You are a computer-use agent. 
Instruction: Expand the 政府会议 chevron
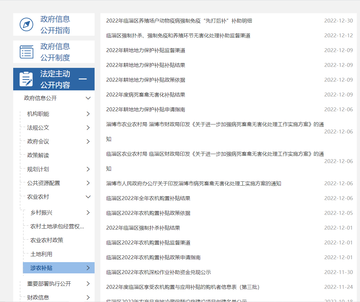pyautogui.click(x=88, y=142)
